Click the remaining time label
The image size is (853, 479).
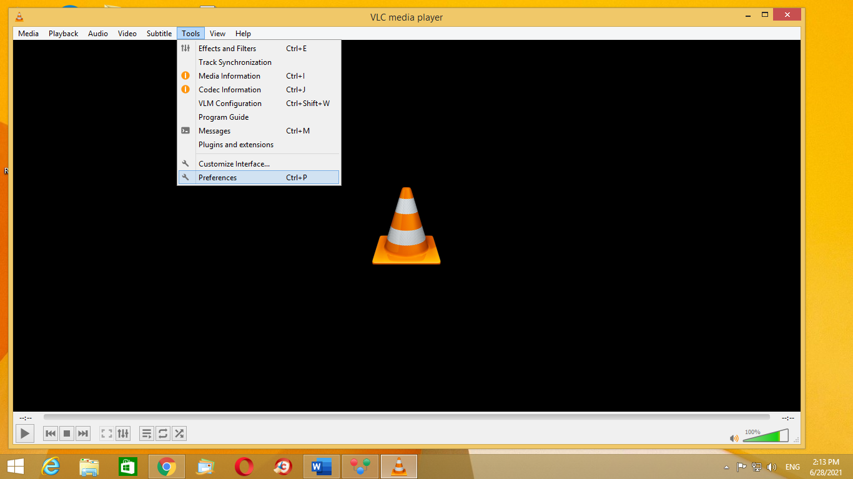pos(788,418)
